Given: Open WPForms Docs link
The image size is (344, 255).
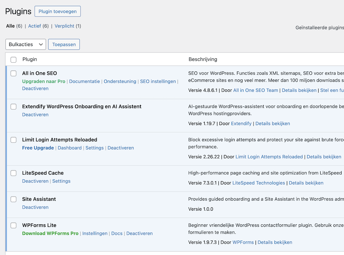Looking at the screenshot, I should point(117,233).
